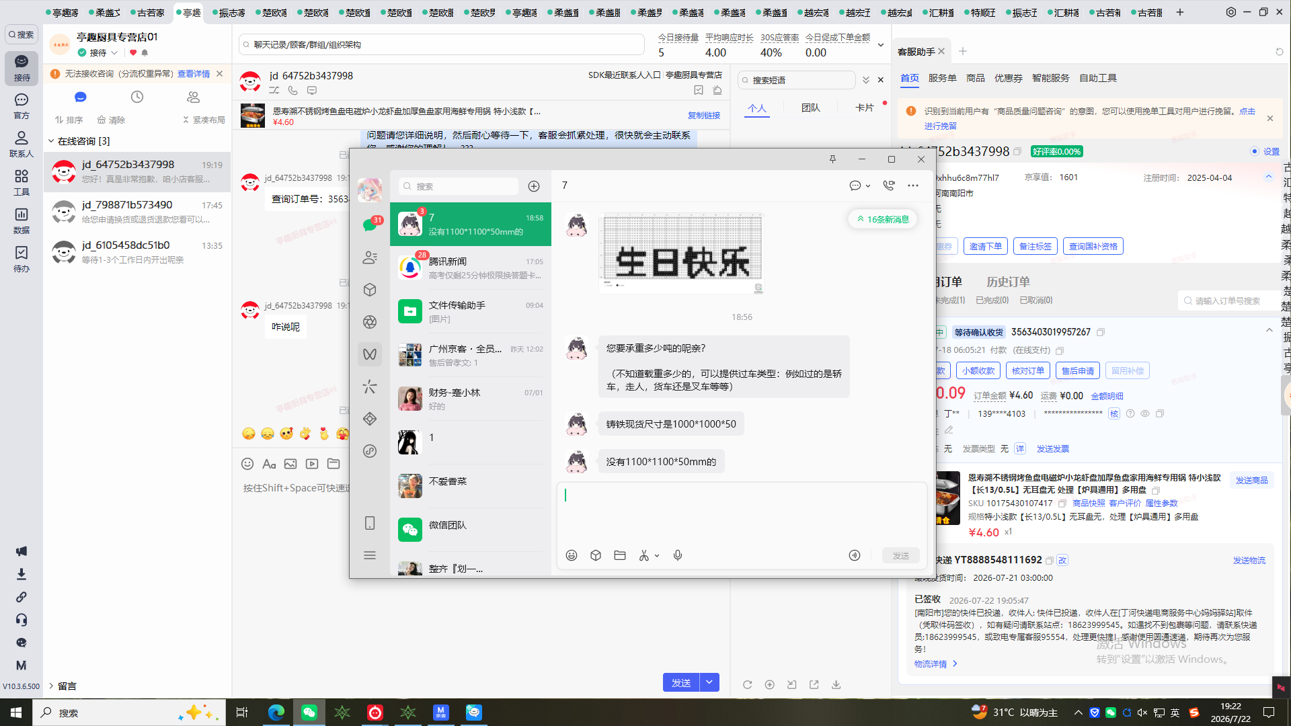This screenshot has height=726, width=1291.
Task: Select the 设置 radio option in assistant panel
Action: point(1255,151)
